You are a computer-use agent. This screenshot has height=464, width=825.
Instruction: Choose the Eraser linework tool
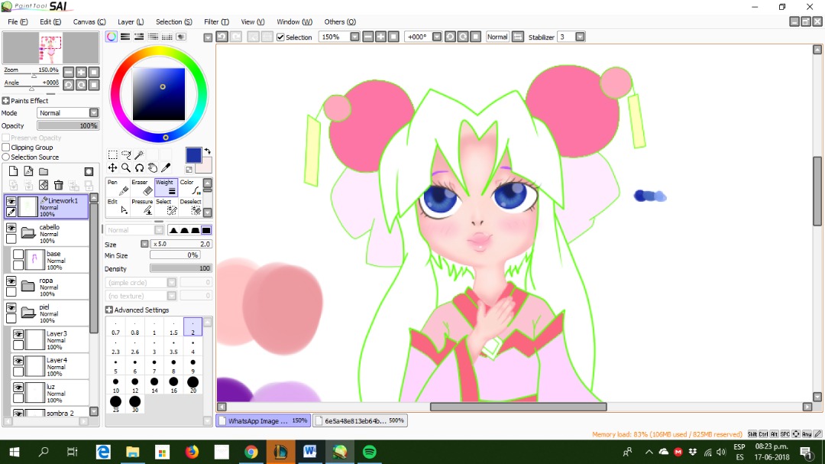(142, 187)
